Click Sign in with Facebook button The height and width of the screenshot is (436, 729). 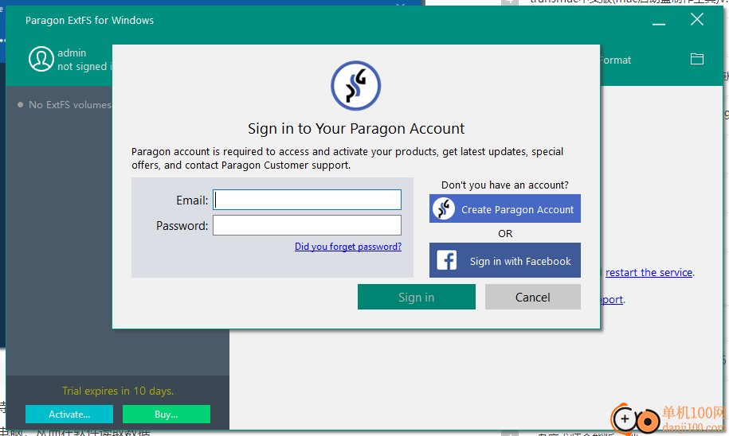[505, 260]
